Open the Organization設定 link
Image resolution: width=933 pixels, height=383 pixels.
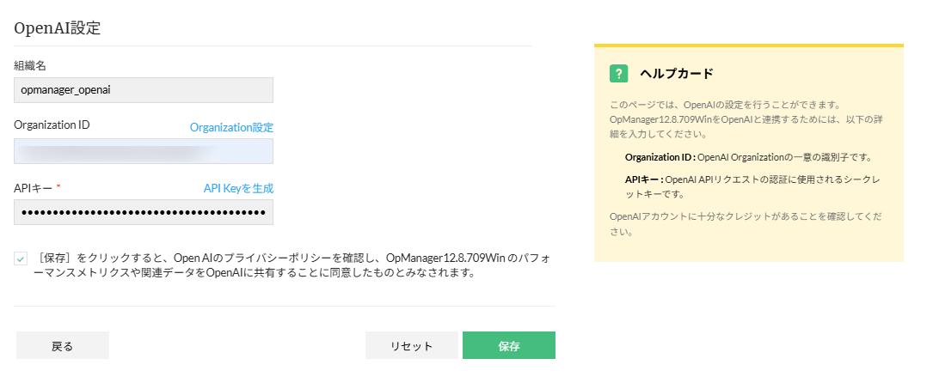click(232, 127)
